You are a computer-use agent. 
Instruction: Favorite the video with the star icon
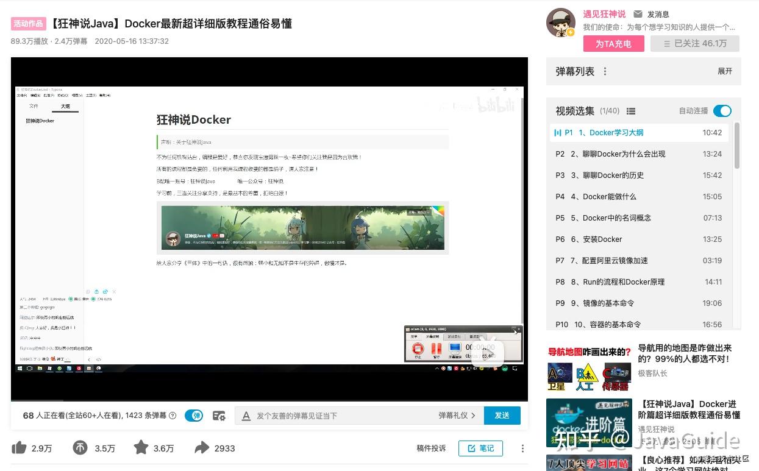click(141, 448)
